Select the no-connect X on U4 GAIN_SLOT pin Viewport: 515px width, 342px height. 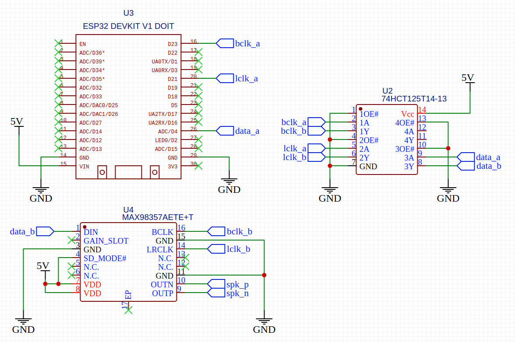[71, 241]
